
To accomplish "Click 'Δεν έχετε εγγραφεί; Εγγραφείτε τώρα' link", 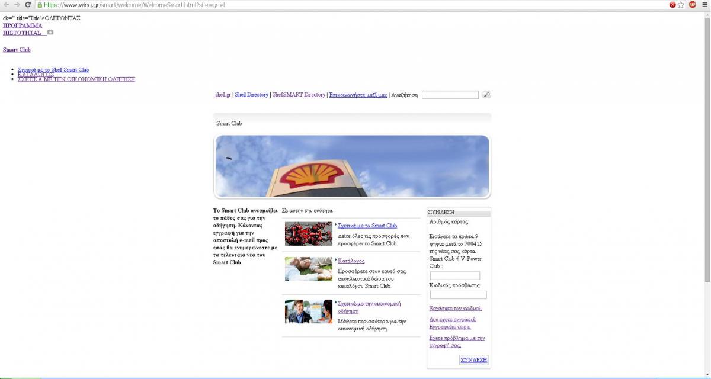I will (x=453, y=323).
